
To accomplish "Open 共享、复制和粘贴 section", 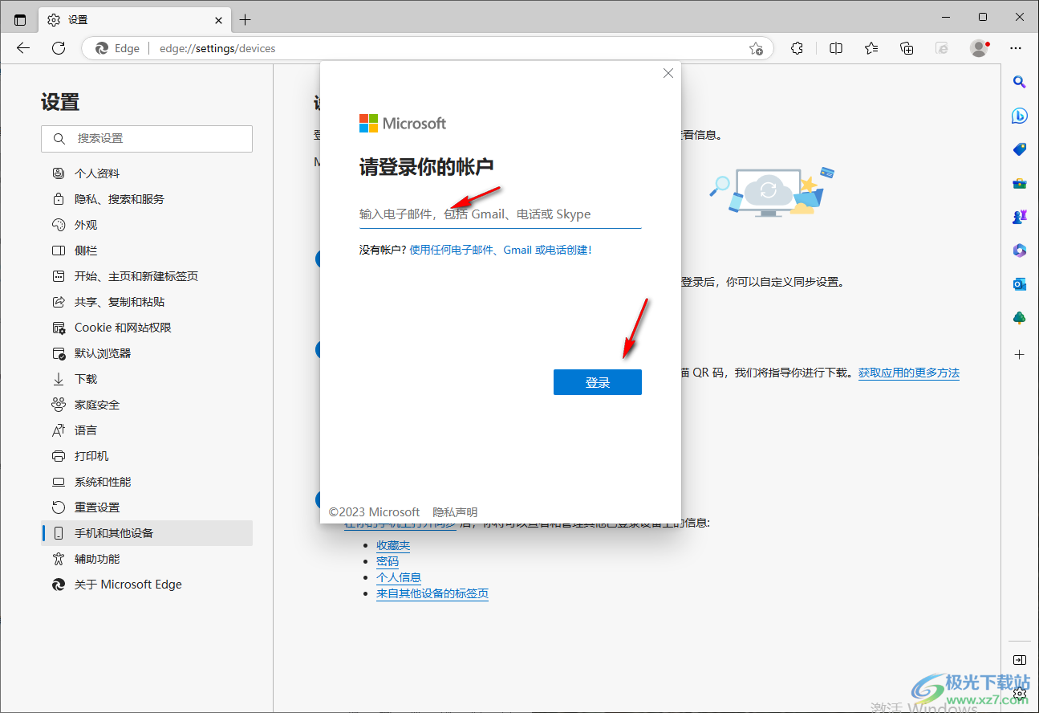I will click(x=147, y=302).
